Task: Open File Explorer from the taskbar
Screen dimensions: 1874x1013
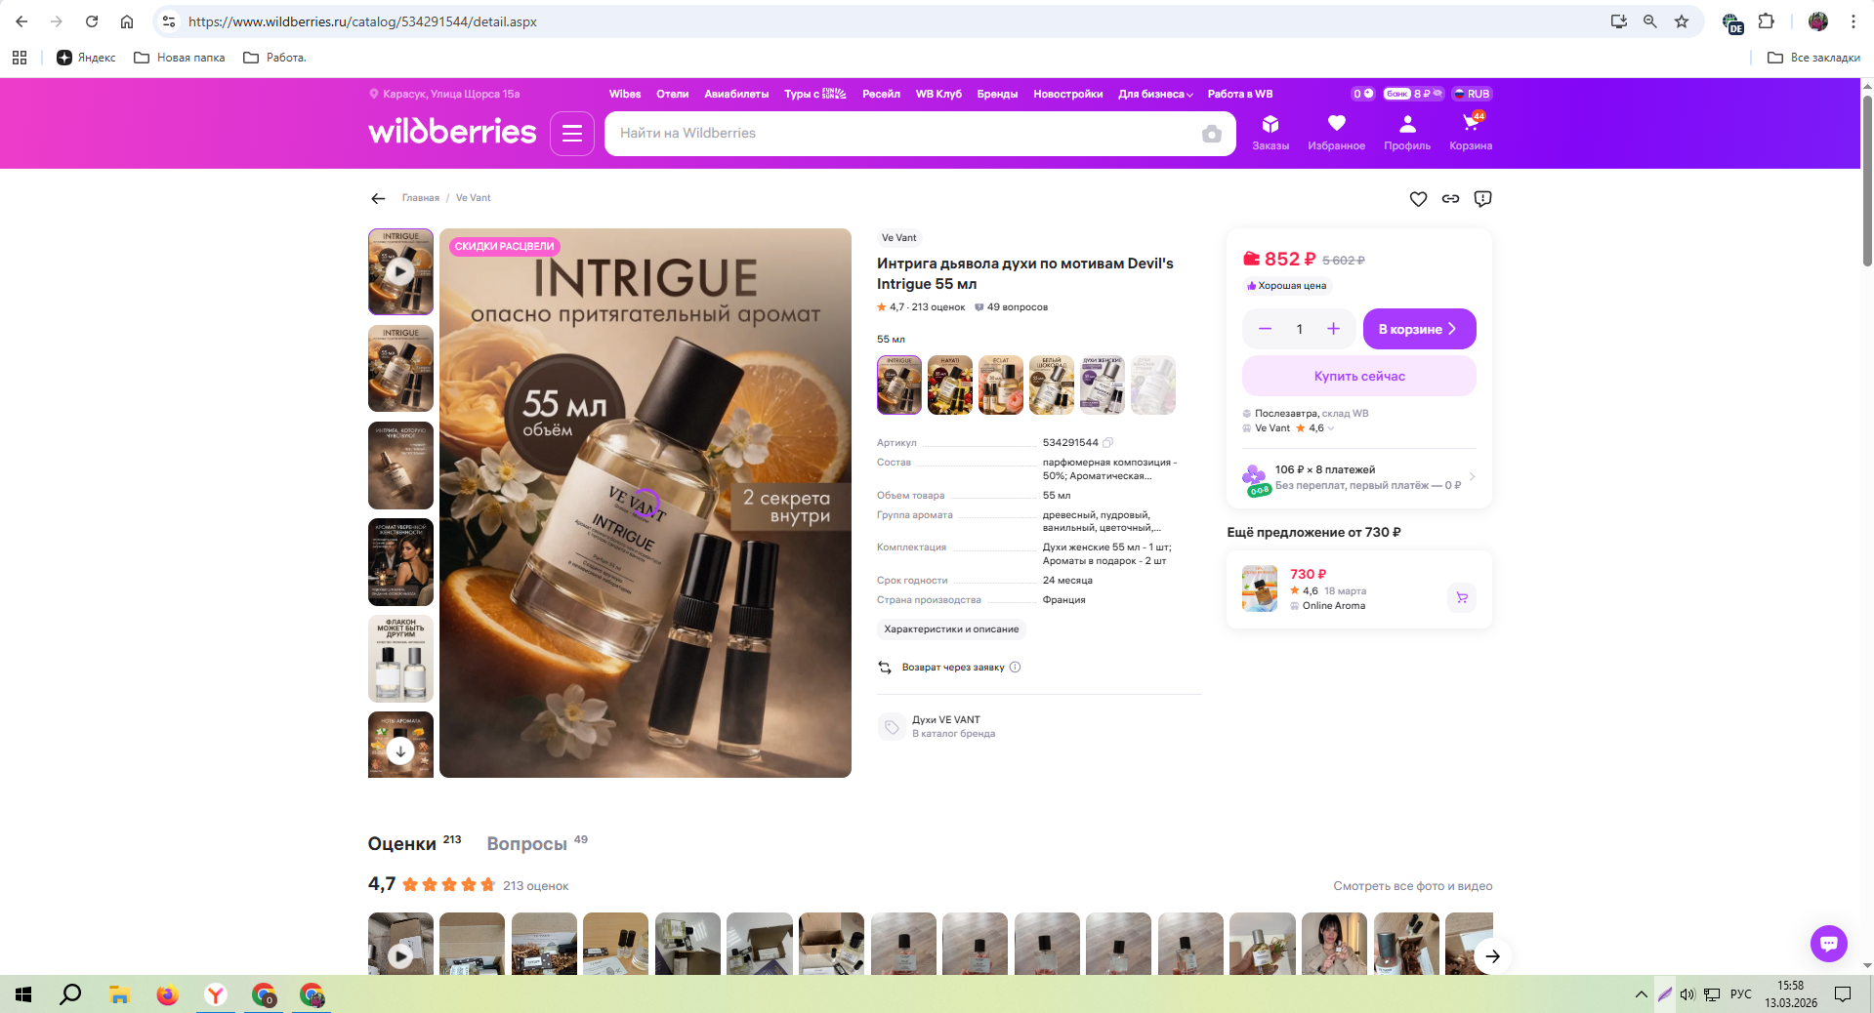Action: coord(119,994)
